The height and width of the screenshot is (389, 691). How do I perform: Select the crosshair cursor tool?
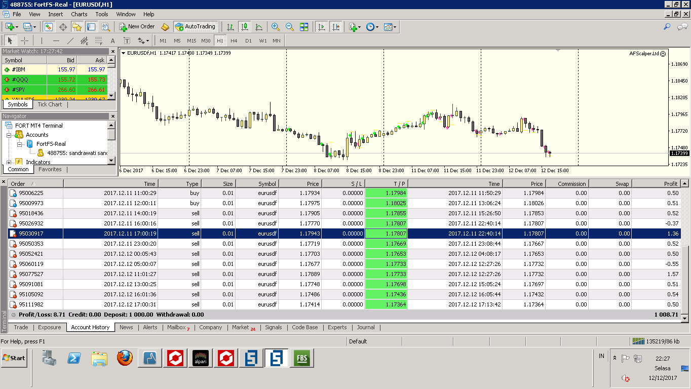point(24,41)
